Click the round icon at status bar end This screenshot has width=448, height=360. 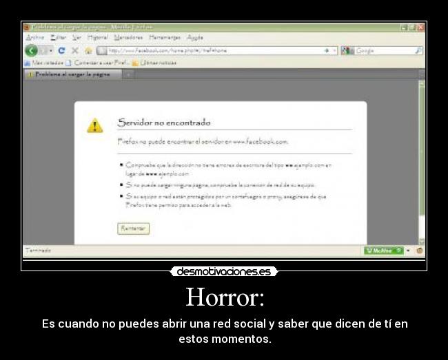(x=419, y=251)
